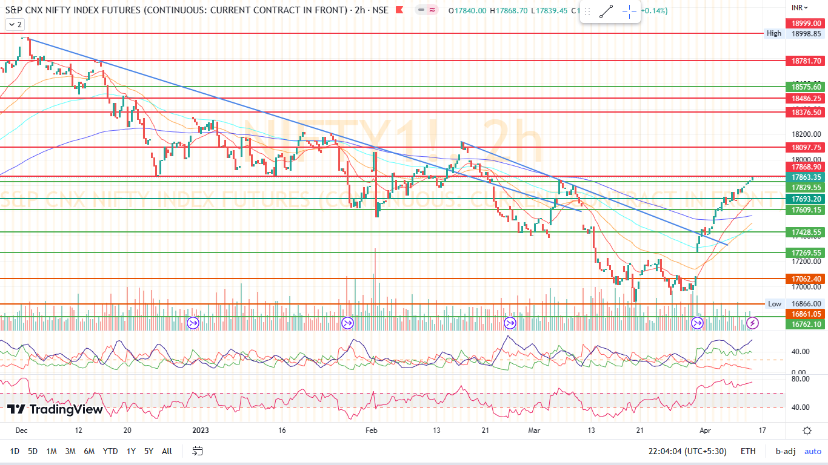
Task: Click the 18486.25 price label
Action: (x=806, y=98)
